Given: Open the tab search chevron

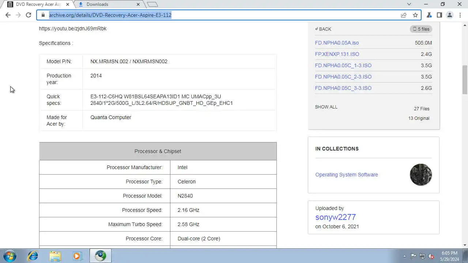Looking at the screenshot, I should [x=409, y=4].
